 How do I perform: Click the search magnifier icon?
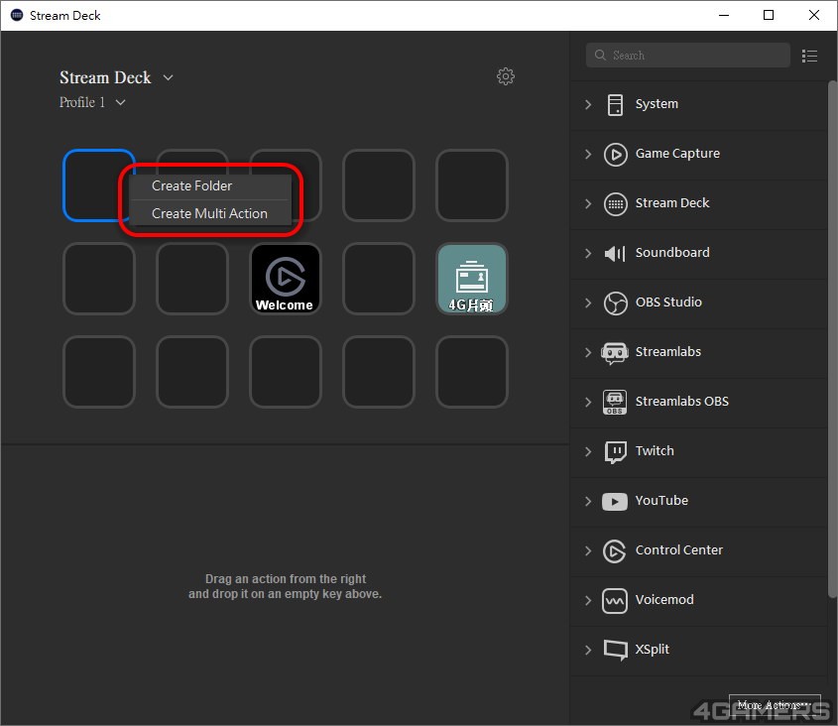[x=600, y=56]
